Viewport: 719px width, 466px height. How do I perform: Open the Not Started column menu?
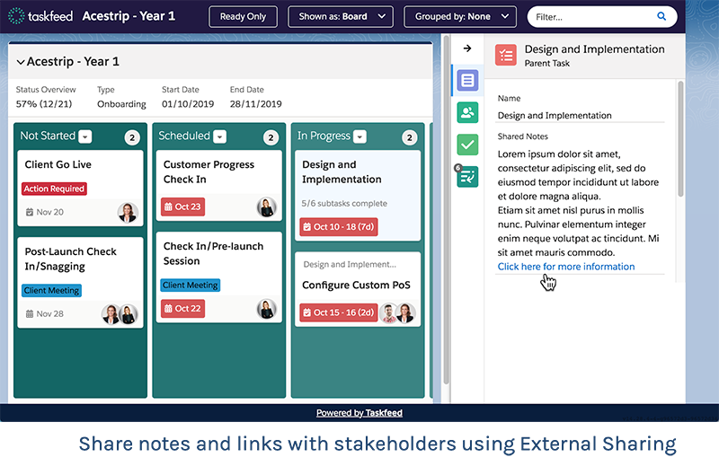coord(85,136)
